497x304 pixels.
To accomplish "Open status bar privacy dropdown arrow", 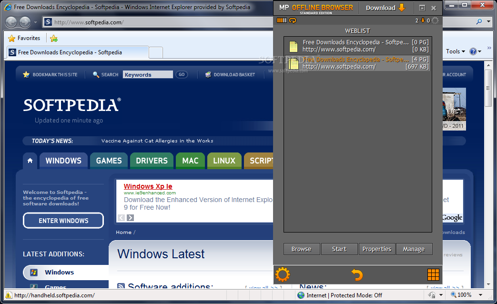I will tap(441, 295).
